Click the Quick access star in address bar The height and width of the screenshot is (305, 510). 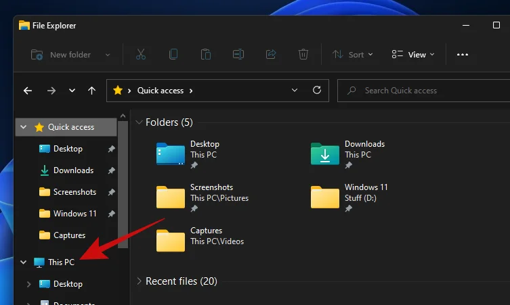pyautogui.click(x=118, y=91)
